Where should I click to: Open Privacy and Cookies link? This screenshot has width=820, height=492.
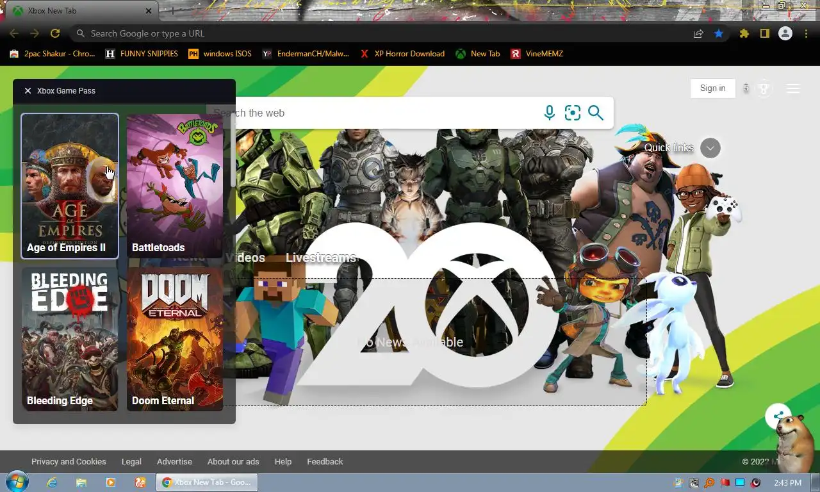(x=69, y=462)
